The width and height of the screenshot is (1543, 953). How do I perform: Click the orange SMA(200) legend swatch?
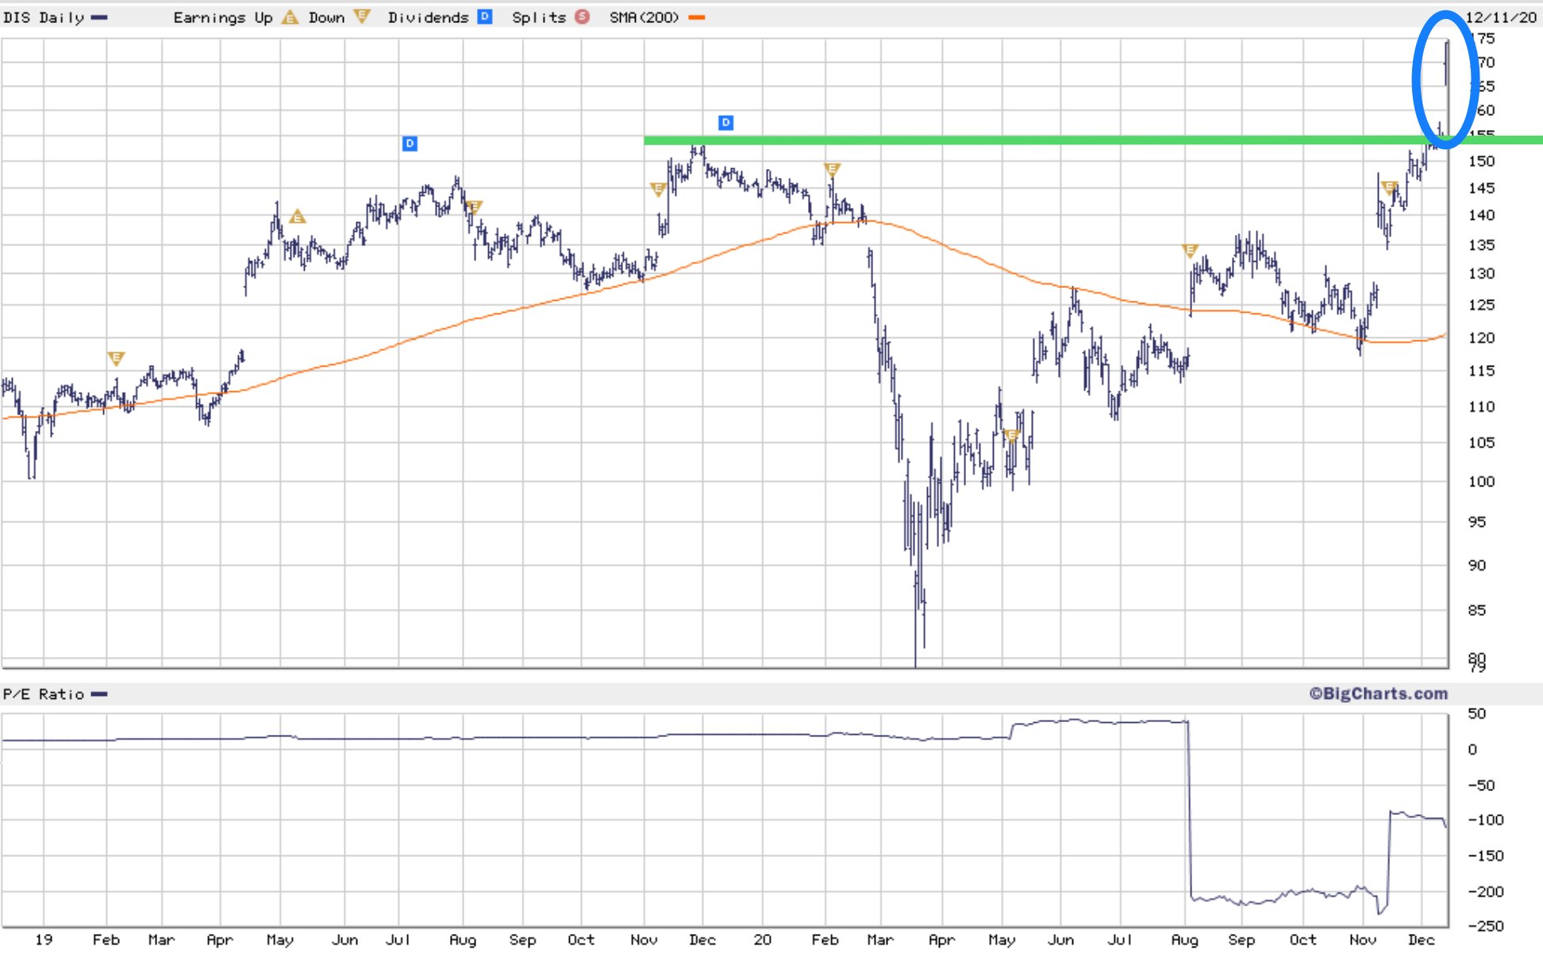pos(696,17)
